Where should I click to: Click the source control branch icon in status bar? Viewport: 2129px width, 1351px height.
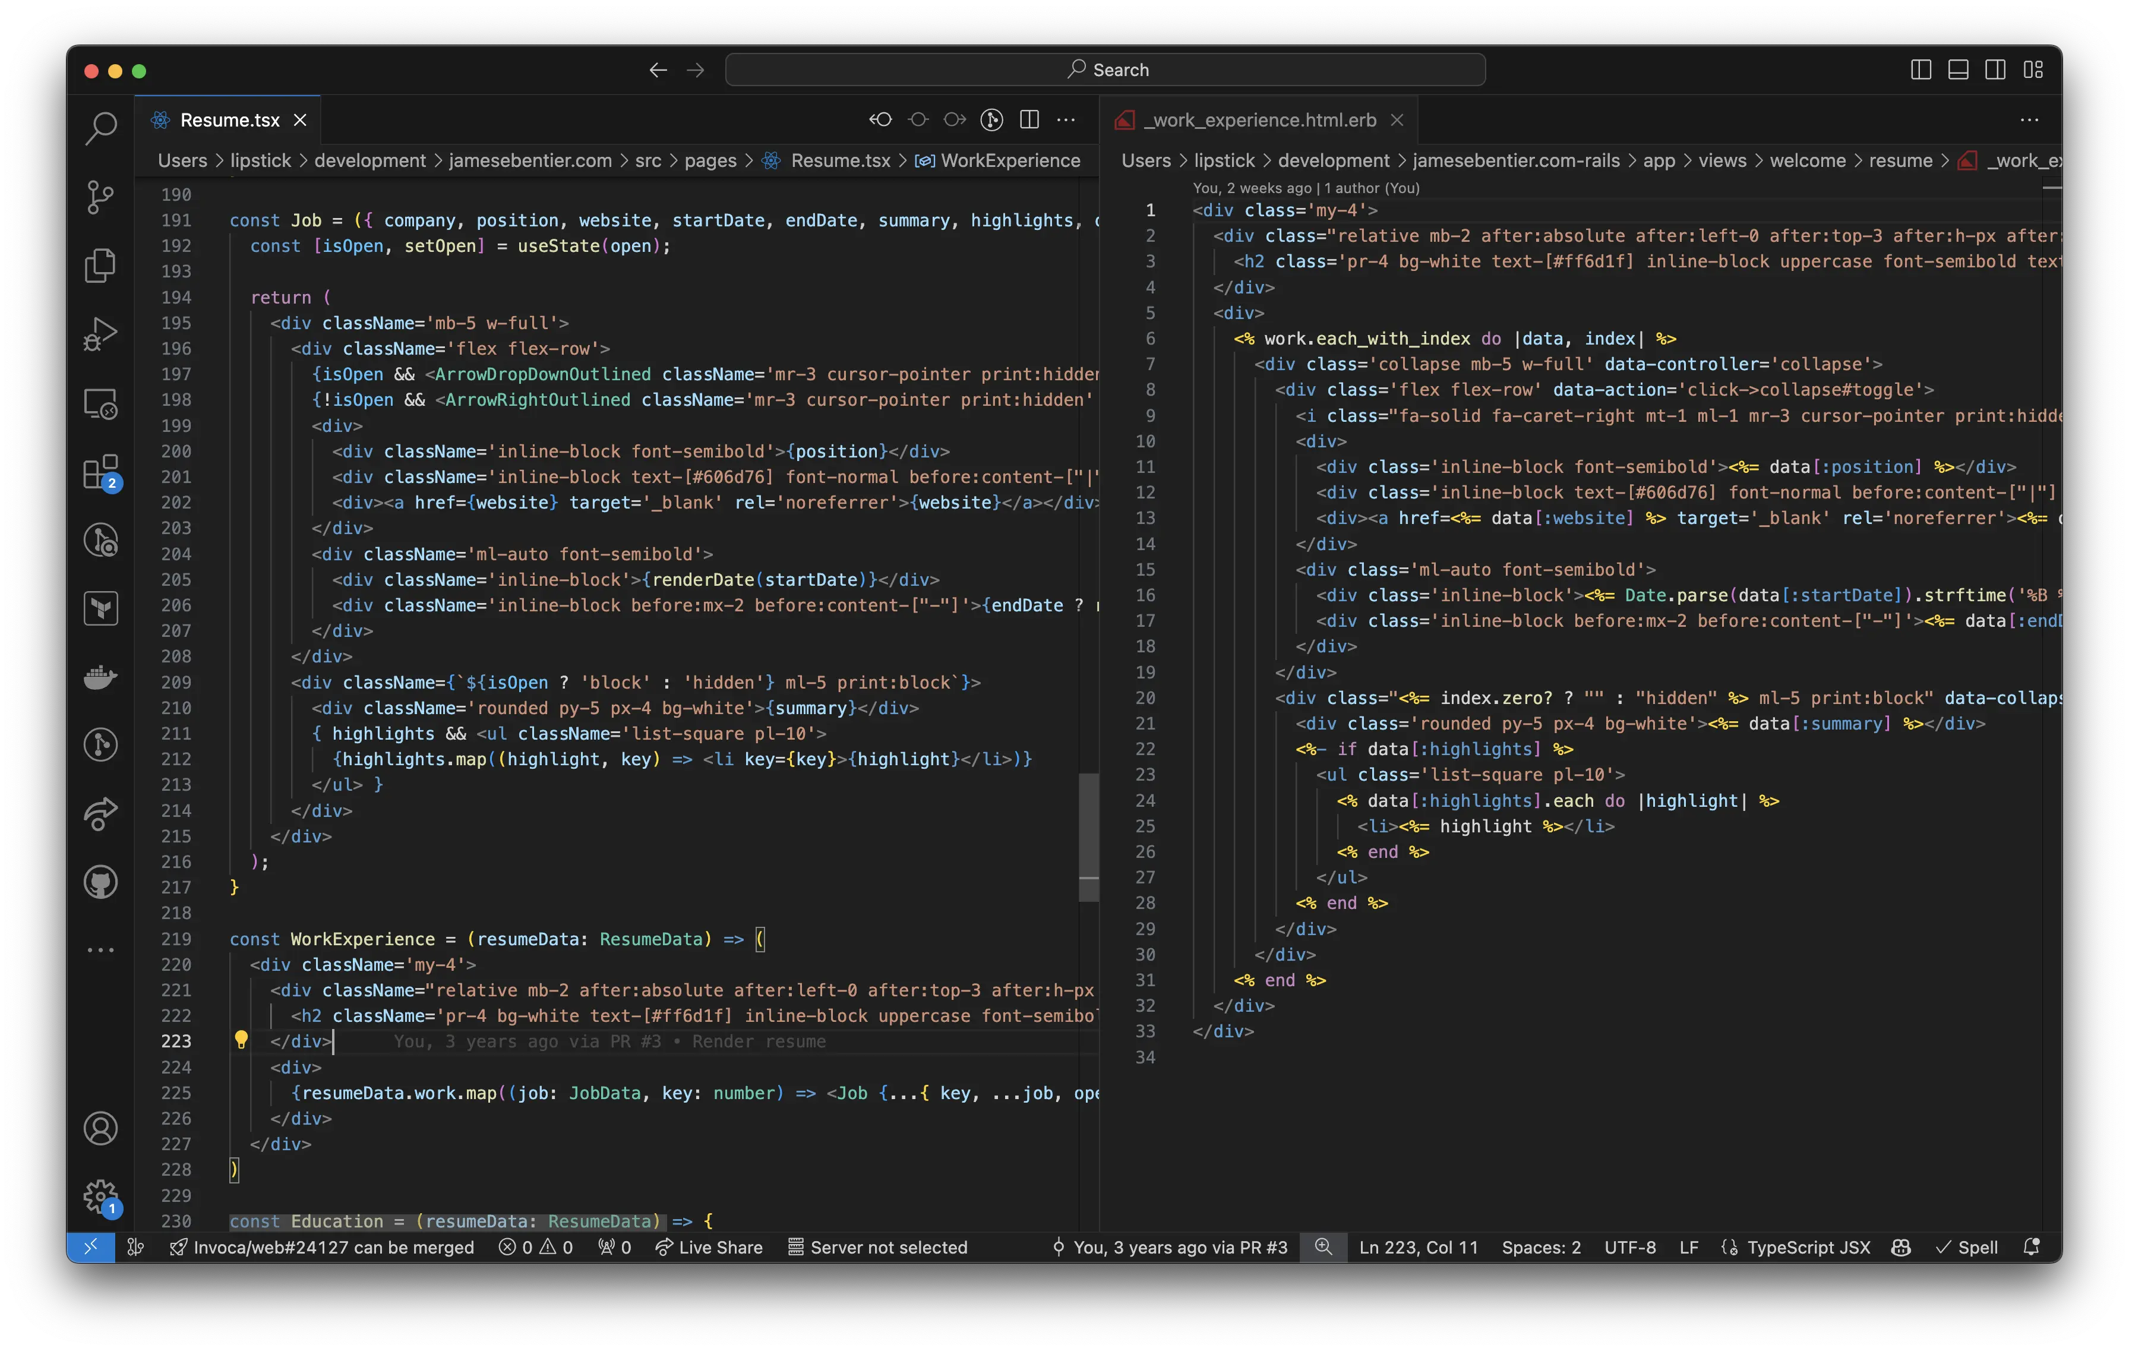point(135,1246)
